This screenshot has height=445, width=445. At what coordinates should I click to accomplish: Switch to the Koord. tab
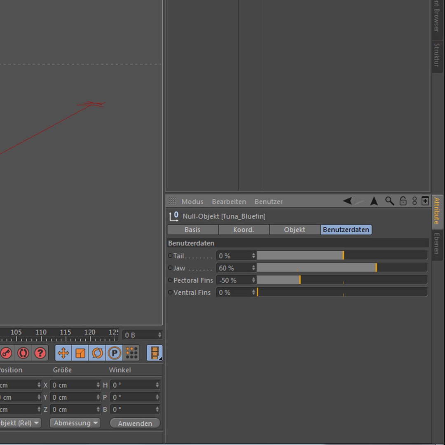(x=244, y=230)
